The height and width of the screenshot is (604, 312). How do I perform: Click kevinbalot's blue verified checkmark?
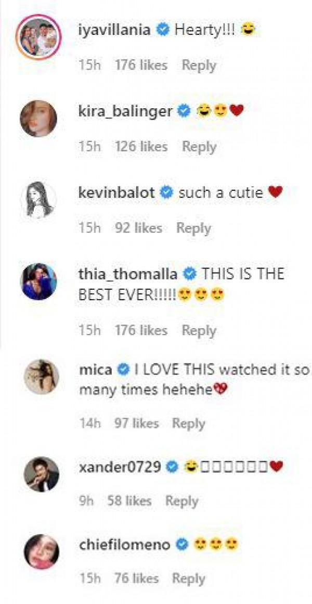coord(166,192)
